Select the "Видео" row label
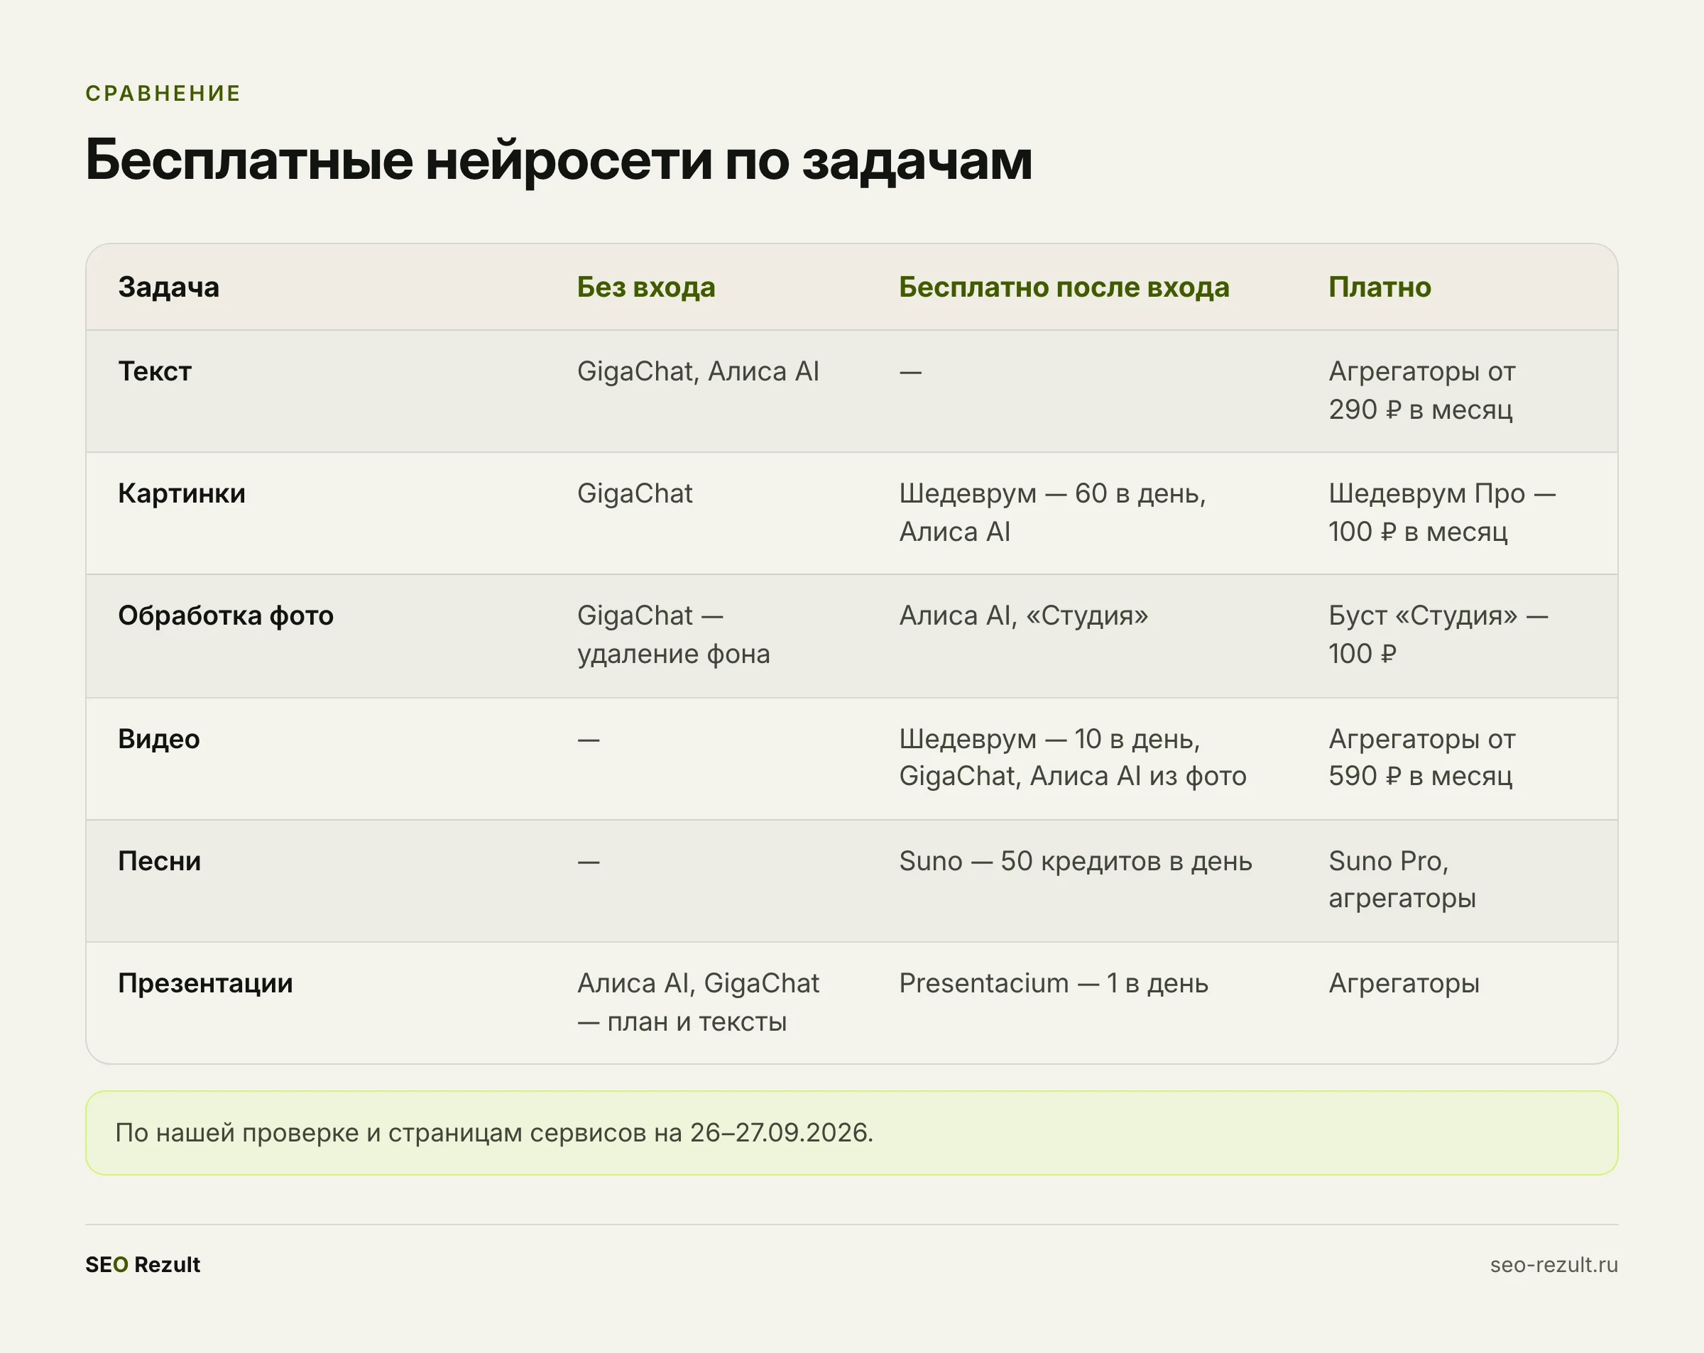1704x1353 pixels. [159, 739]
